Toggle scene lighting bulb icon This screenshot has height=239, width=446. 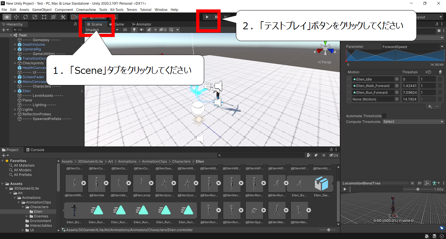pyautogui.click(x=134, y=30)
